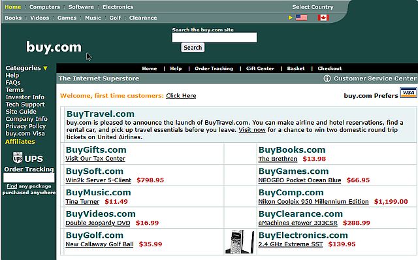Open the Software top navigation item
This screenshot has width=418, height=260.
81,7
